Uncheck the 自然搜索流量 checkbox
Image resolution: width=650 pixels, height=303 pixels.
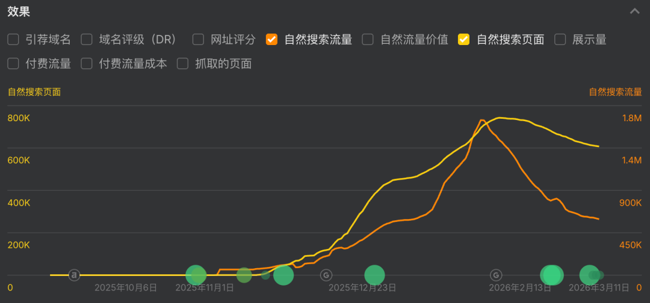tap(272, 40)
